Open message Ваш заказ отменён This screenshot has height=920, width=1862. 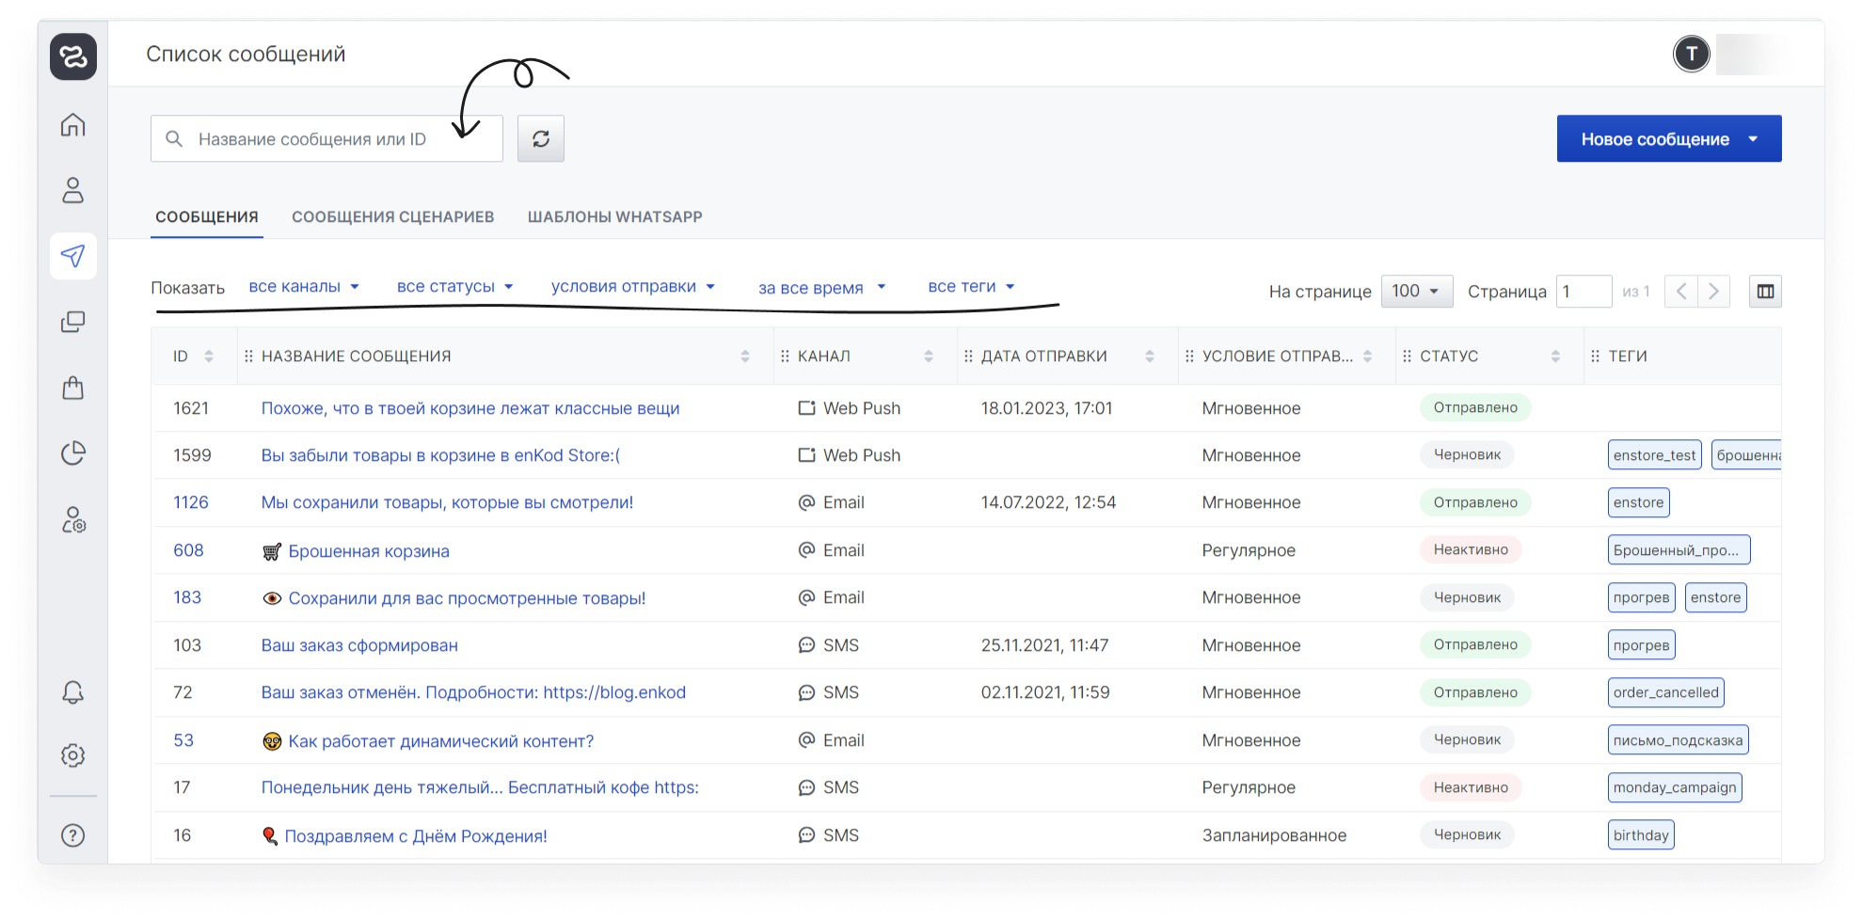pos(473,692)
